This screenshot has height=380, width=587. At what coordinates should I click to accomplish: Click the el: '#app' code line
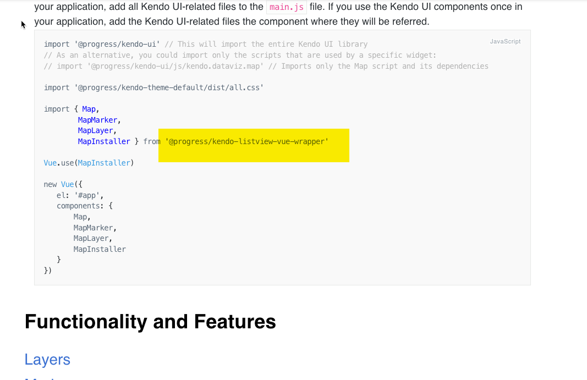[x=80, y=195]
